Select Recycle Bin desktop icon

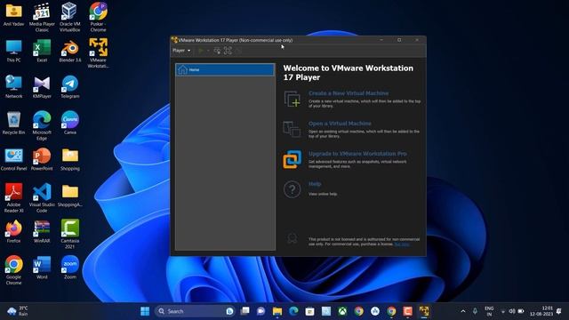point(14,124)
